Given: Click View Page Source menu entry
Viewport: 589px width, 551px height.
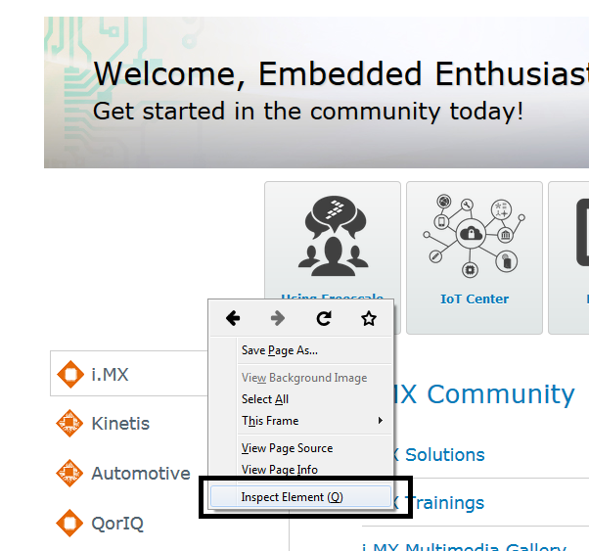Looking at the screenshot, I should [287, 448].
